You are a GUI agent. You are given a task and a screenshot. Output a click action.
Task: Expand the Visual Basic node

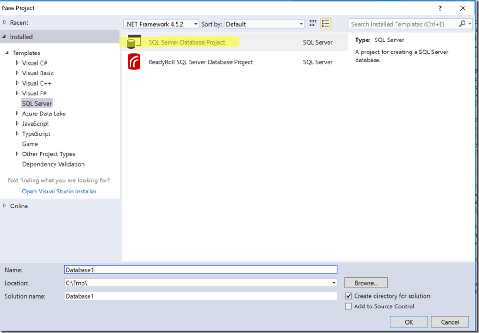click(x=17, y=73)
